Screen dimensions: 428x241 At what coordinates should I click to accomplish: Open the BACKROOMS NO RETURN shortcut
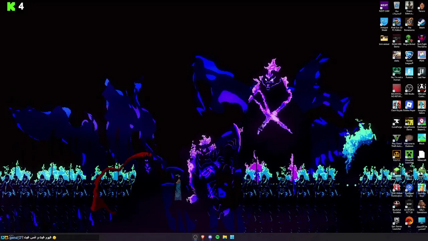coord(397,91)
